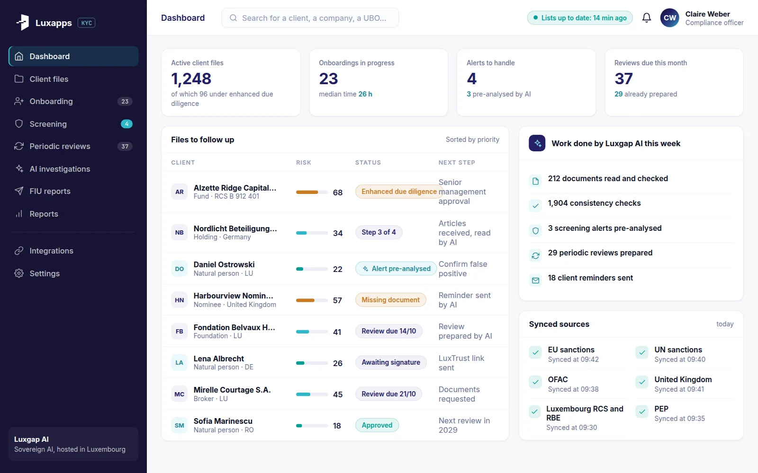The width and height of the screenshot is (758, 473).
Task: Click the United Kingdom synced check icon
Action: (x=642, y=382)
